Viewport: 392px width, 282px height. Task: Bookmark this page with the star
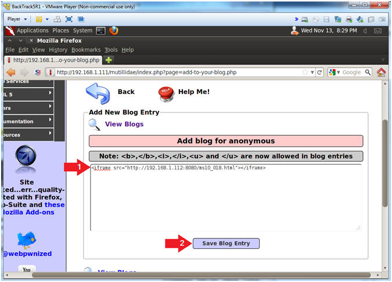tap(305, 73)
